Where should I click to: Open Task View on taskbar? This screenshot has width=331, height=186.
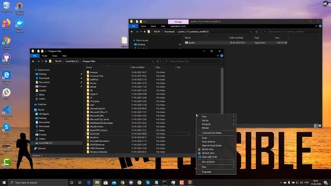[x=80, y=182]
